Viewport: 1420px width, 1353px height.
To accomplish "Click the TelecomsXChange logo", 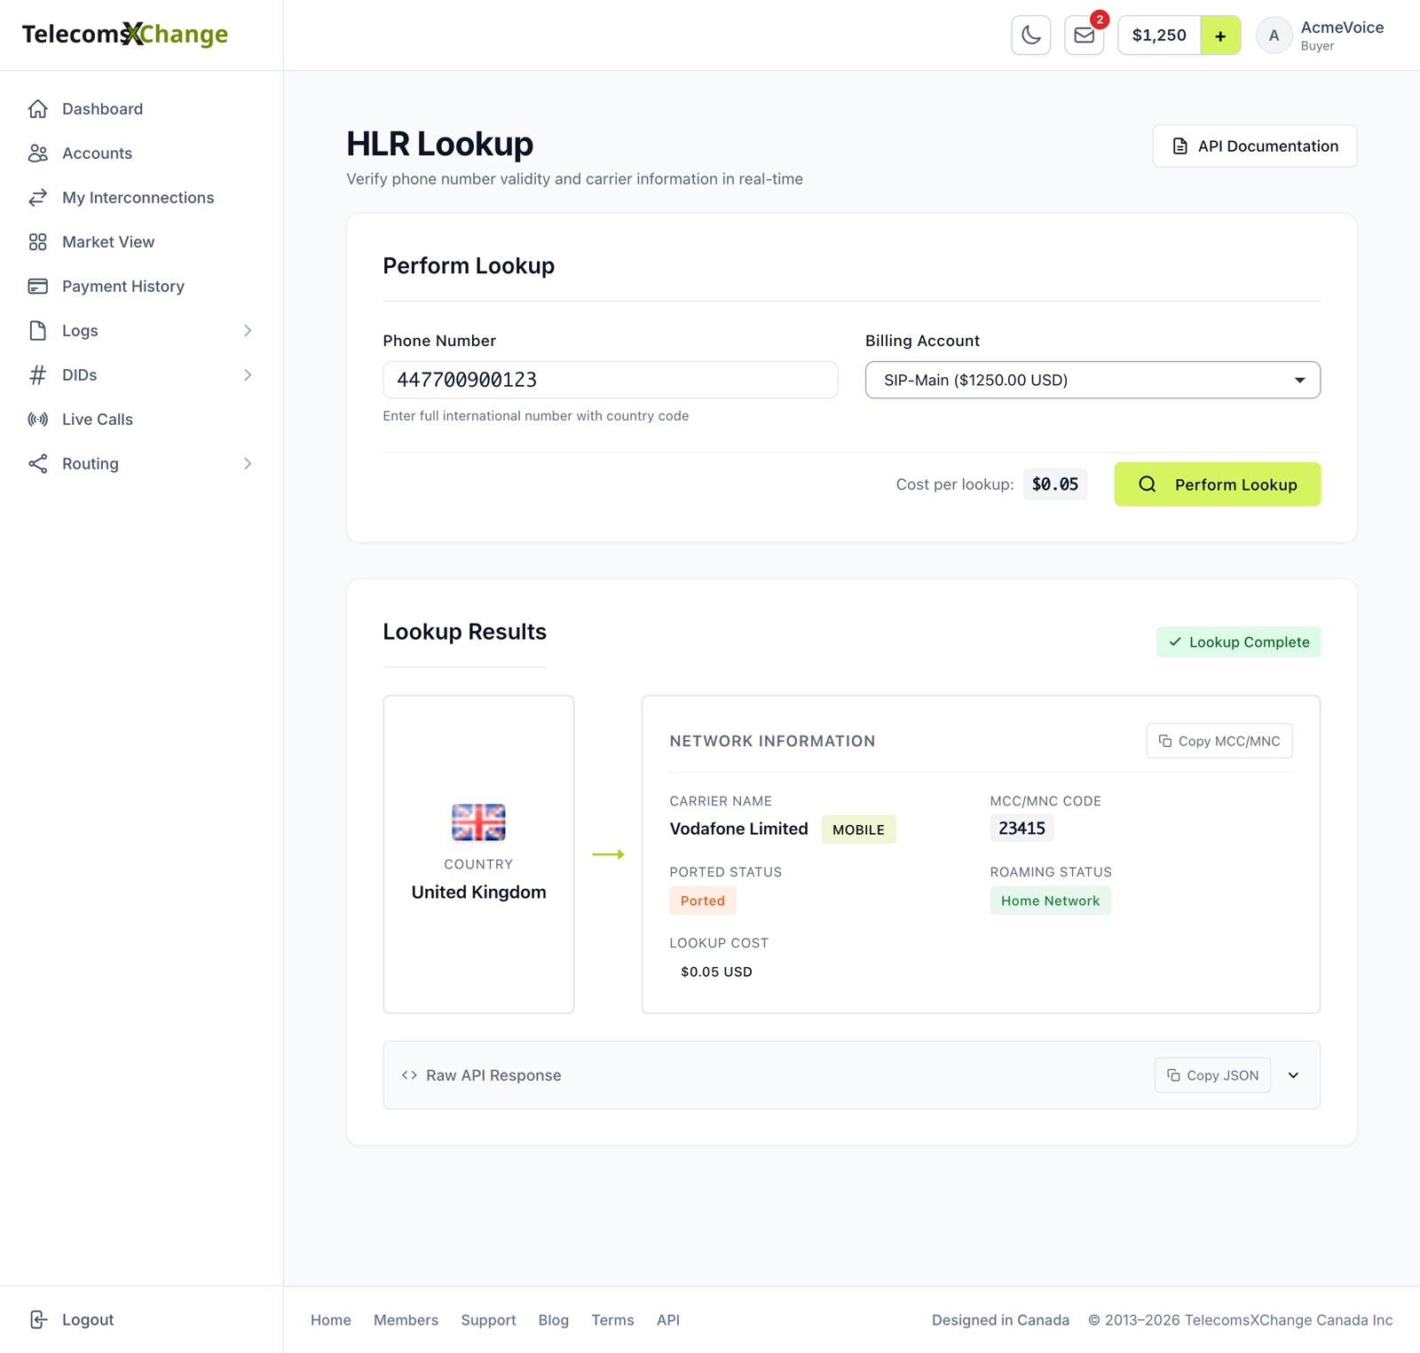I will (125, 35).
